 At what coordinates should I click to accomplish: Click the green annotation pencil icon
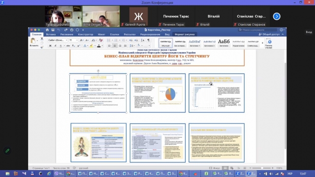(7, 150)
